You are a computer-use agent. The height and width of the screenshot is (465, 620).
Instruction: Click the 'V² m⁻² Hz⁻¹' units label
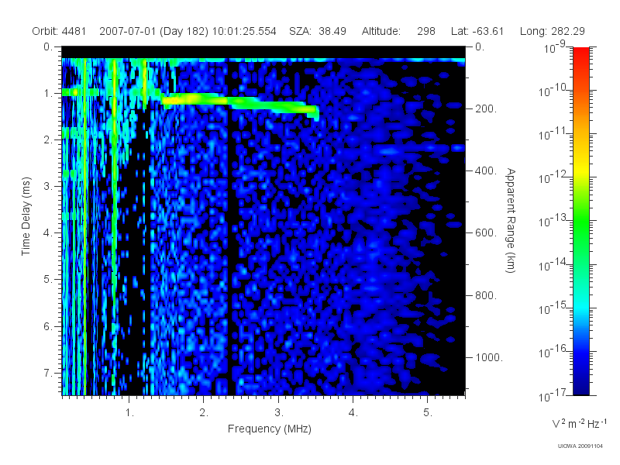[579, 423]
